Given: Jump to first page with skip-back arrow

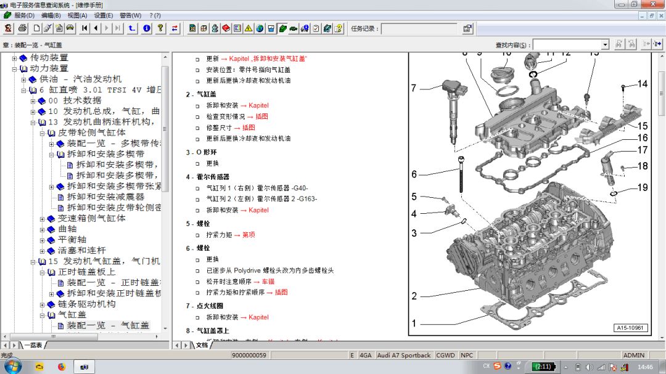Looking at the screenshot, I should (x=84, y=28).
